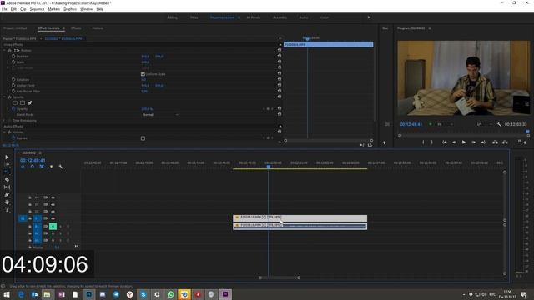The height and width of the screenshot is (300, 534).
Task: Toggle topmost video track eye icon
Action: pyautogui.click(x=53, y=197)
